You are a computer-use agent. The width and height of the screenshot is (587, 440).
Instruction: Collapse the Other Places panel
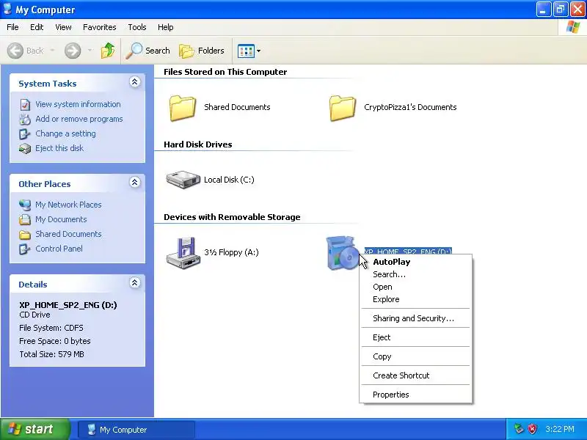135,182
